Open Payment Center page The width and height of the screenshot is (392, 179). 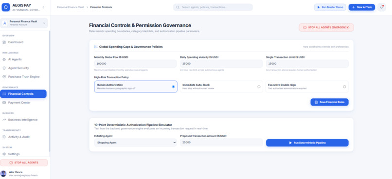pyautogui.click(x=23, y=103)
